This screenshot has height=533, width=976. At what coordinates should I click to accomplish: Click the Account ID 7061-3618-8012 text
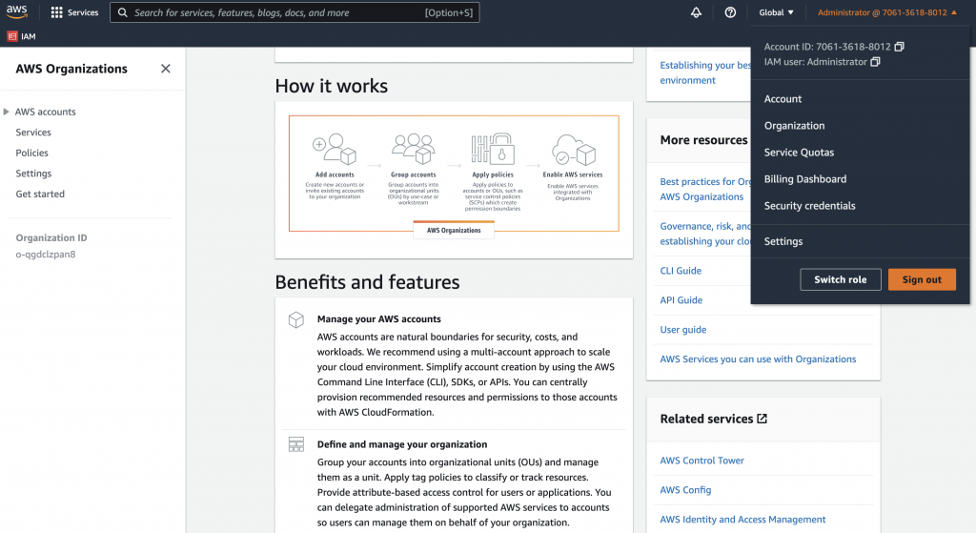[x=827, y=47]
